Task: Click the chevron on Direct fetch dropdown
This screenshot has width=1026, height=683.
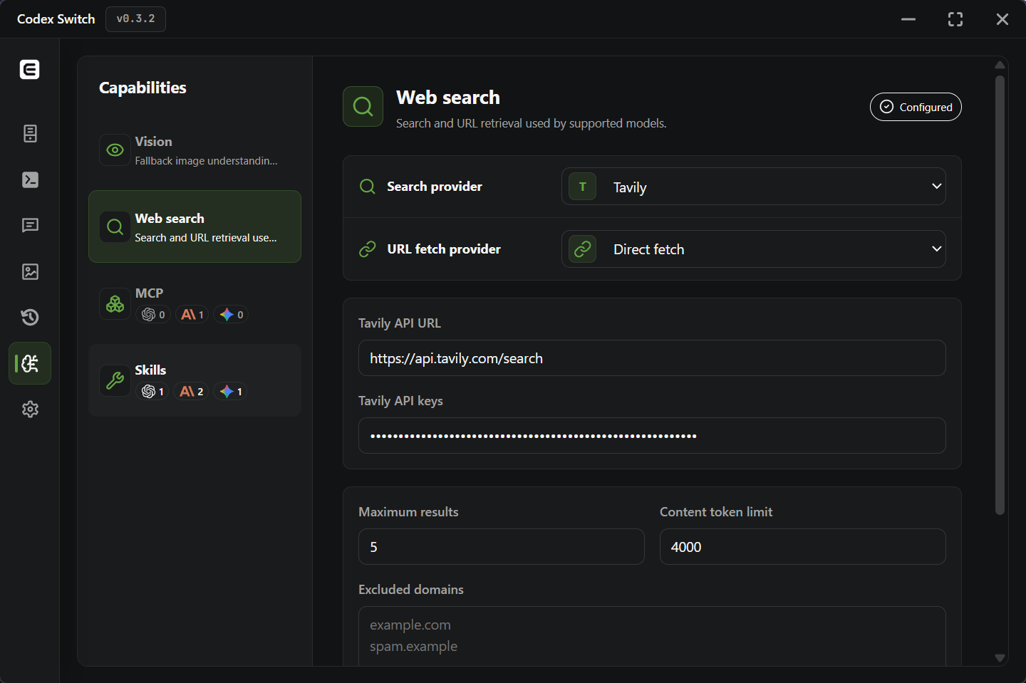Action: coord(937,249)
